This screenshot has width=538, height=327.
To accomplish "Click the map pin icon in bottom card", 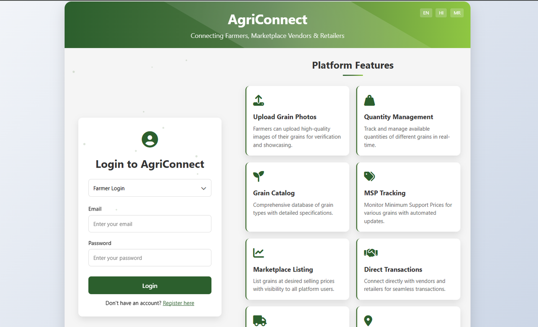I will [368, 321].
